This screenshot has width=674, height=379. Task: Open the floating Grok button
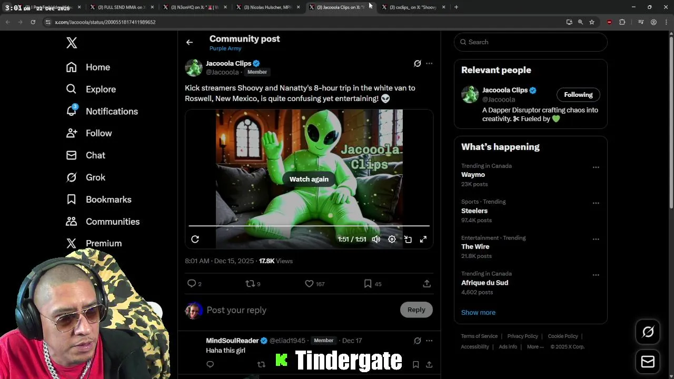pos(648,332)
